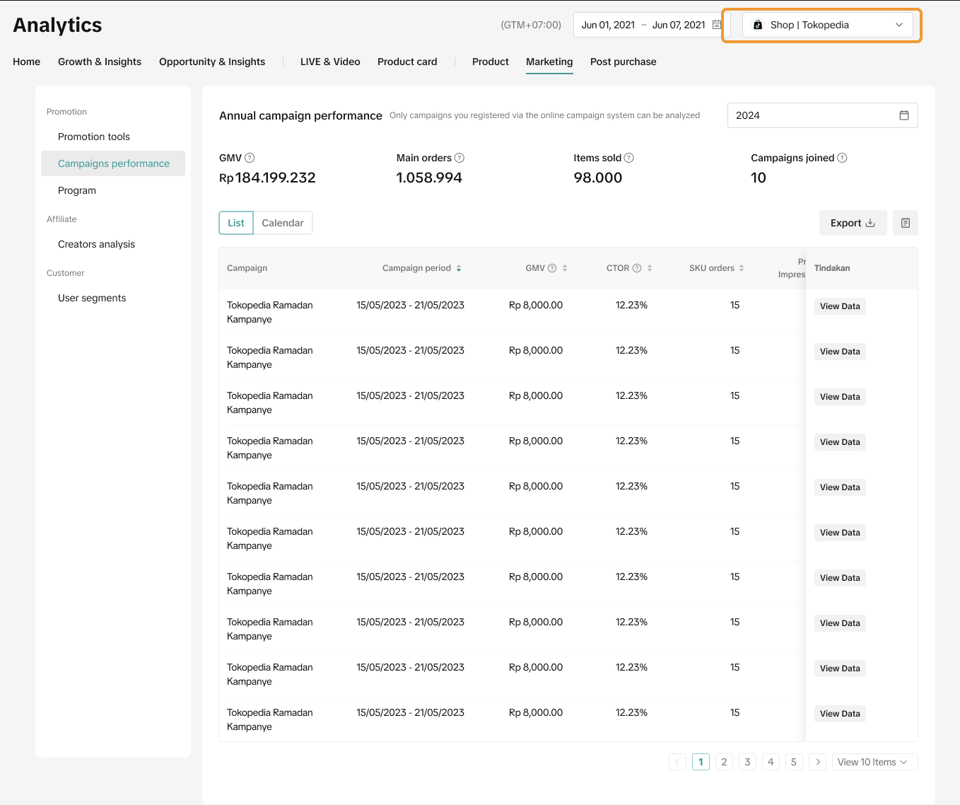Open the Post purchase tab
This screenshot has width=960, height=805.
623,62
